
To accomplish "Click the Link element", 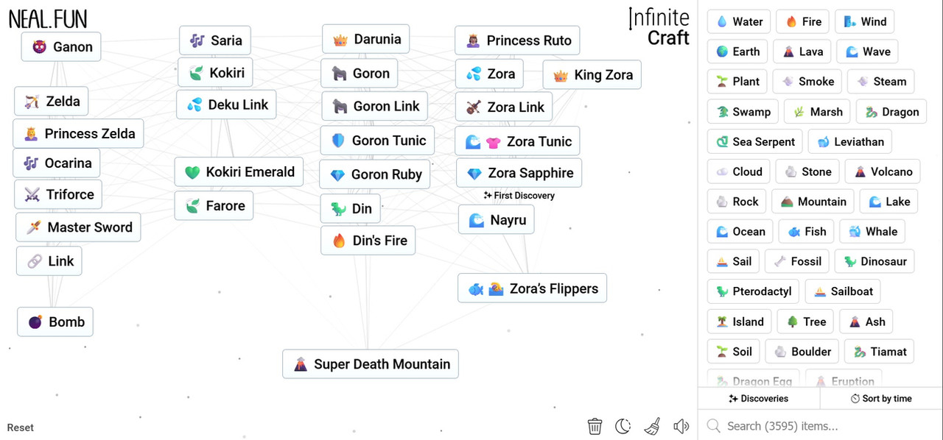I will pyautogui.click(x=49, y=261).
